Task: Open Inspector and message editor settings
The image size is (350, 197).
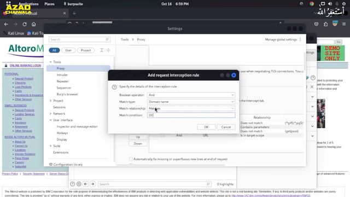Action: coord(77,126)
